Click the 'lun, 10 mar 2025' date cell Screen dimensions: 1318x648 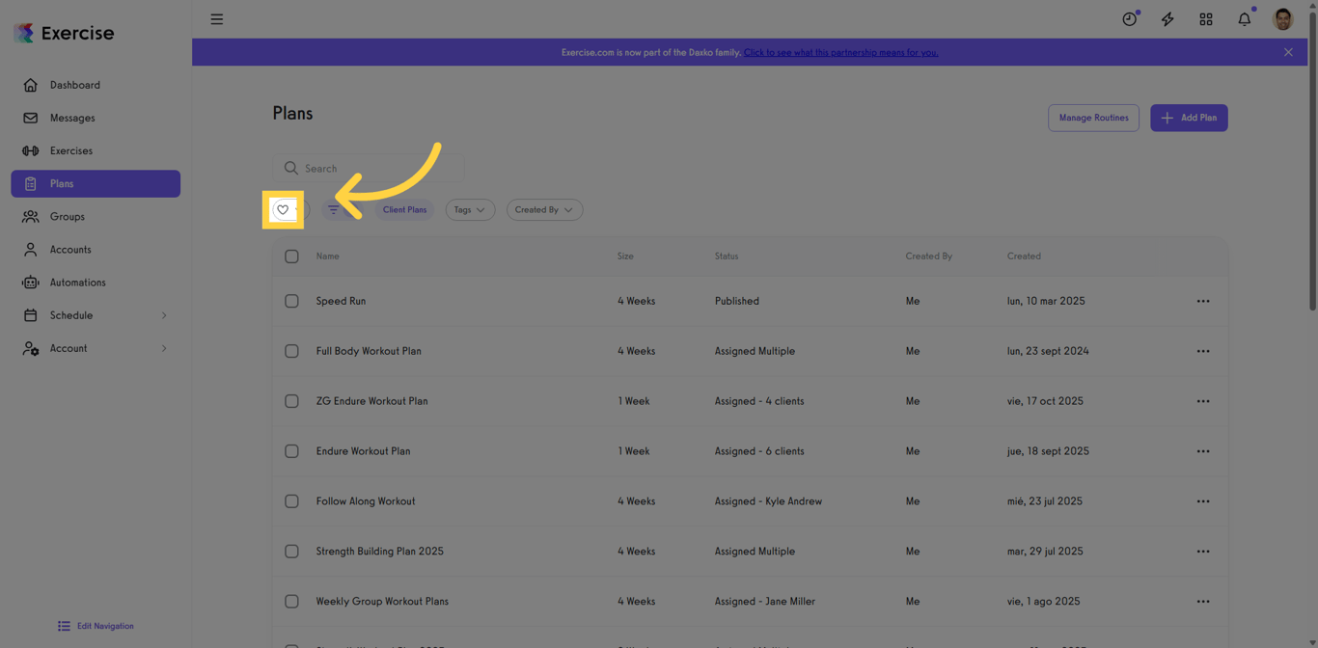(x=1046, y=301)
